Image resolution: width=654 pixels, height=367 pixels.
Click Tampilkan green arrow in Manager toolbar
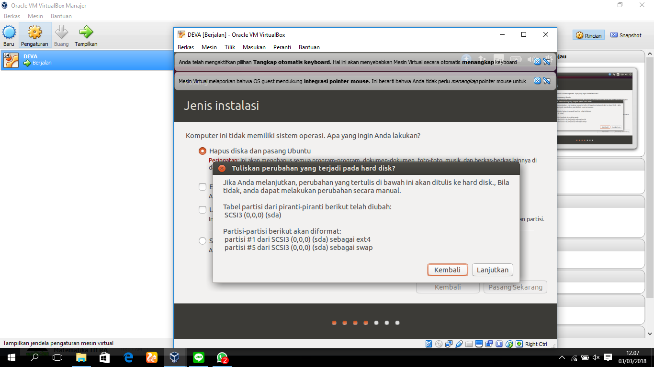click(x=86, y=35)
